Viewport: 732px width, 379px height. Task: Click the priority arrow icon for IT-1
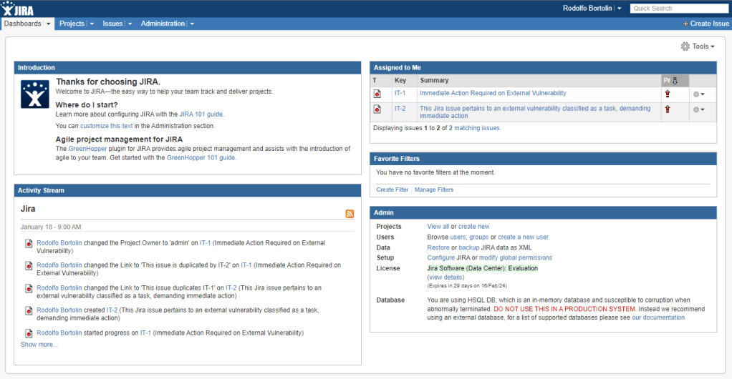click(668, 94)
